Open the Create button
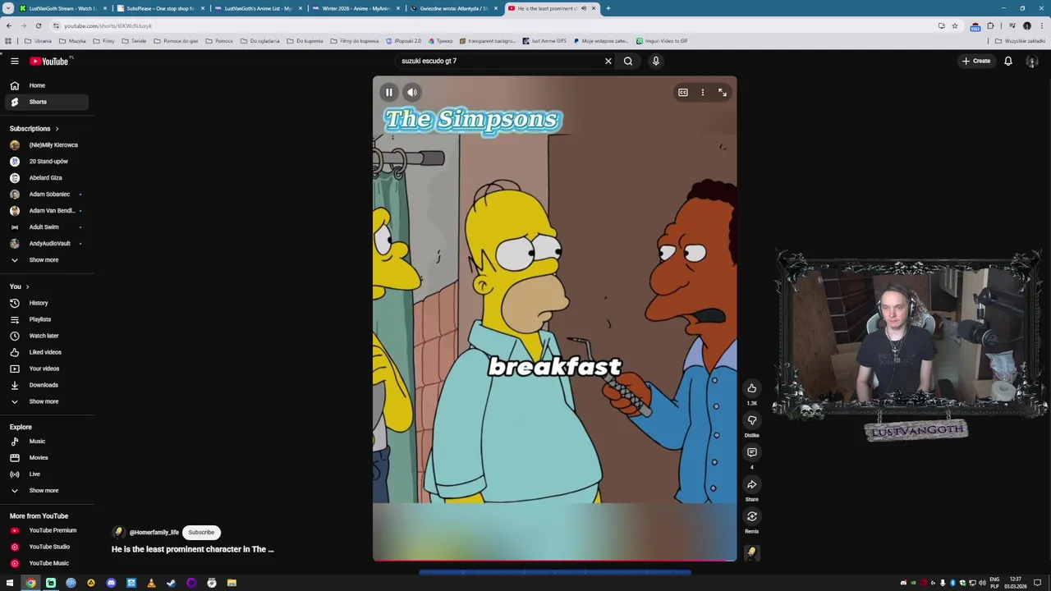Screen dimensions: 1051x591 (x=976, y=61)
